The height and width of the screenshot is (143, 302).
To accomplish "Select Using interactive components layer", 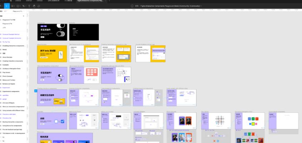I will coord(12,125).
